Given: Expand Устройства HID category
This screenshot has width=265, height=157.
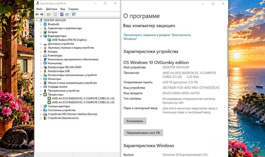Looking at the screenshot, I should [41, 114].
